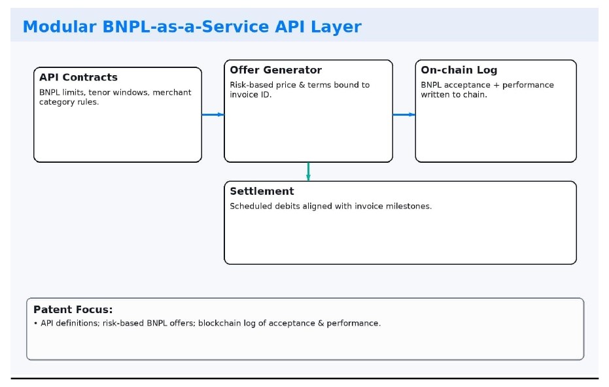Click the bullet point marker under Patent Focus

click(35, 324)
